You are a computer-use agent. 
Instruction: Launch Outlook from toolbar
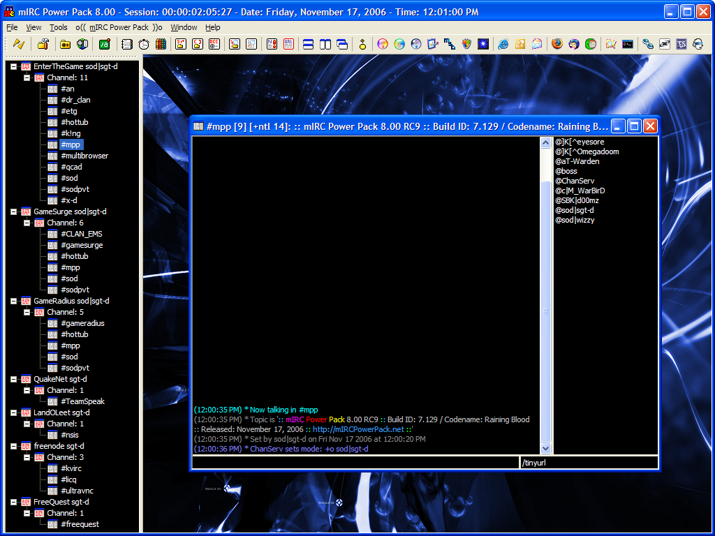pyautogui.click(x=519, y=44)
